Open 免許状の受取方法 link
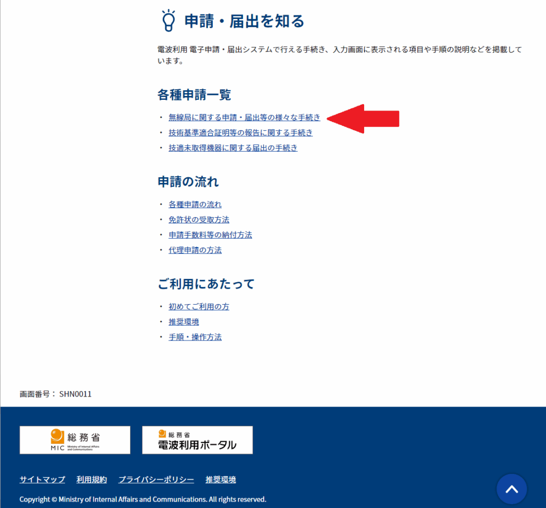Viewport: 546px width, 508px height. pos(199,219)
